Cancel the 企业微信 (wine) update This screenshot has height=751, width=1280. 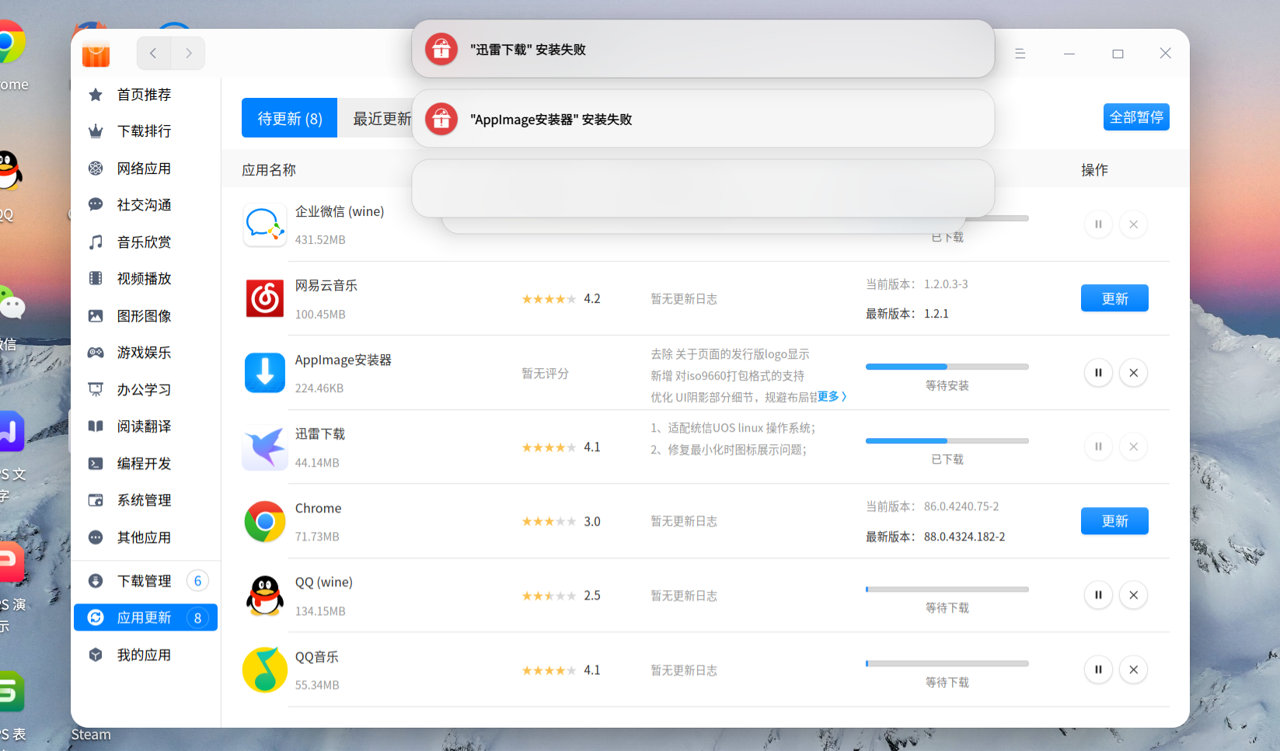pyautogui.click(x=1134, y=224)
